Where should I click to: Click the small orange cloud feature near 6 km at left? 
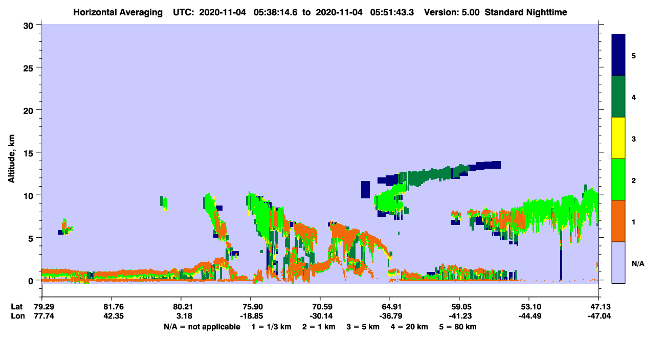65,227
